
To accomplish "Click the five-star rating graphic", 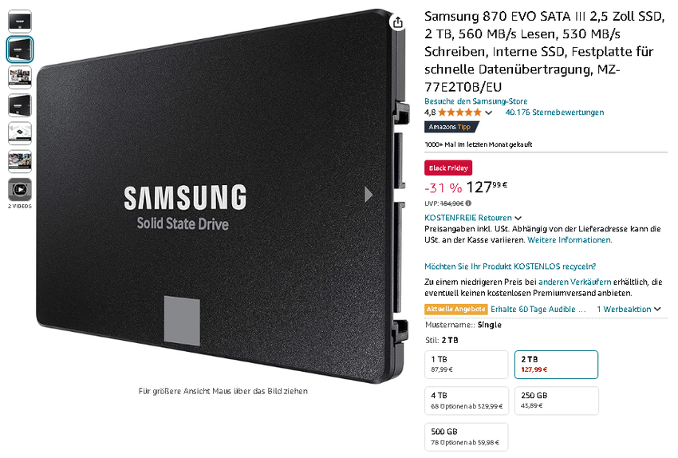I will (459, 113).
